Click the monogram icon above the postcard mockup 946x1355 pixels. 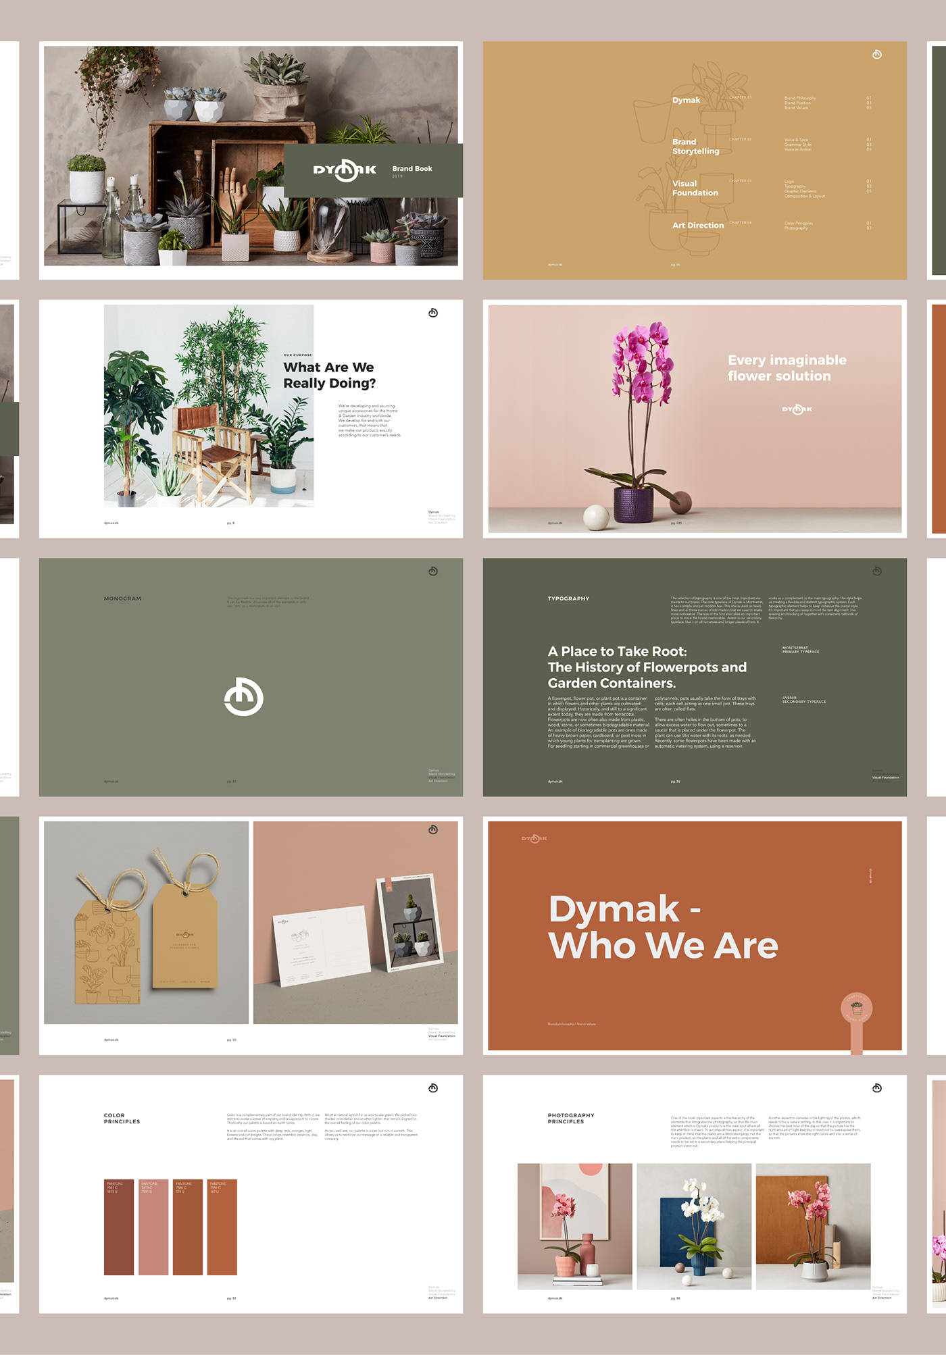pos(433,829)
